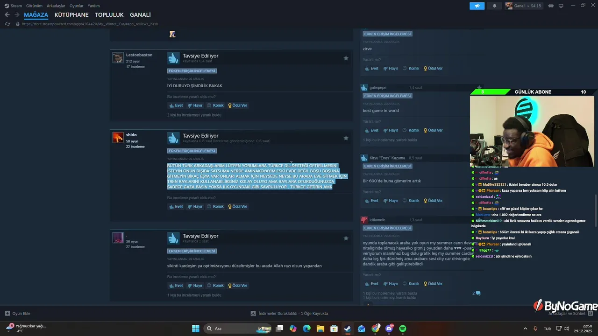Open the Oyunlar menu
598x336 pixels.
(x=77, y=6)
